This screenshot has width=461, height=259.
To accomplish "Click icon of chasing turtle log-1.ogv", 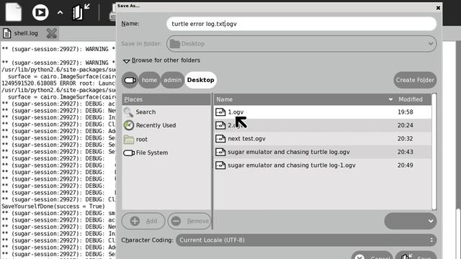I will coord(220,165).
